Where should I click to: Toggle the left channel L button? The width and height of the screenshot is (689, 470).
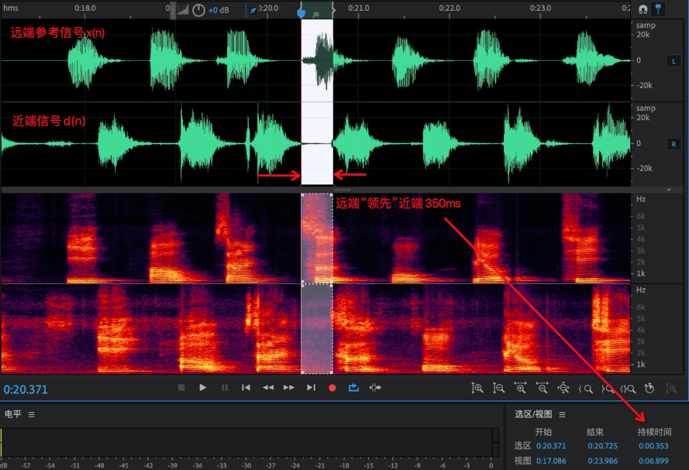coord(673,61)
